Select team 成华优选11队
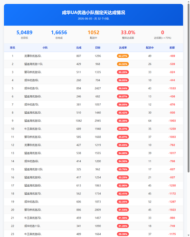This screenshot has width=190, height=237. pyautogui.click(x=32, y=226)
